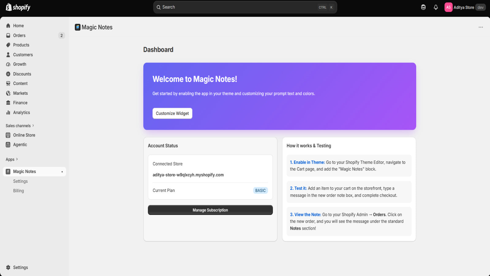This screenshot has width=490, height=276.
Task: Open Content in the sidebar
Action: tap(34, 83)
